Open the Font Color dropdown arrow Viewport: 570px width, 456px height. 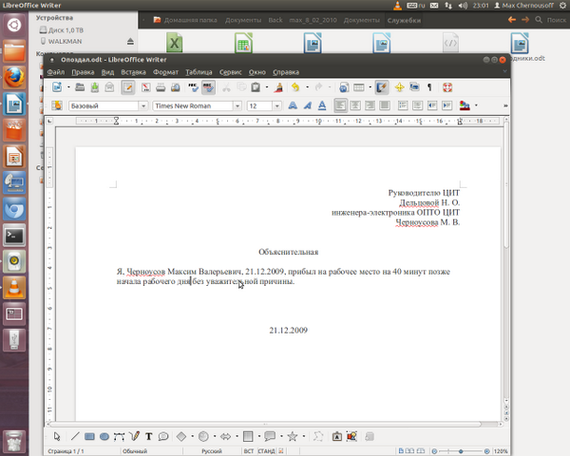476,105
